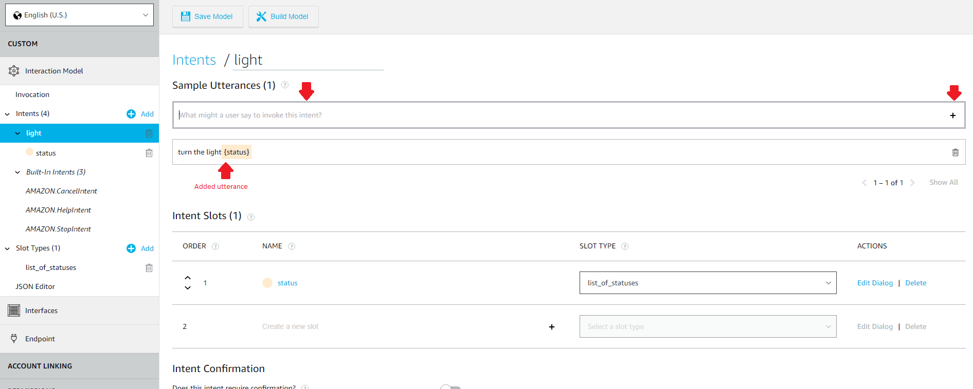
Task: Click plus icon next to Create a new slot
Action: (552, 327)
